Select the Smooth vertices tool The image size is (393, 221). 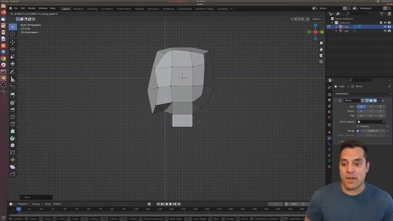(12, 145)
